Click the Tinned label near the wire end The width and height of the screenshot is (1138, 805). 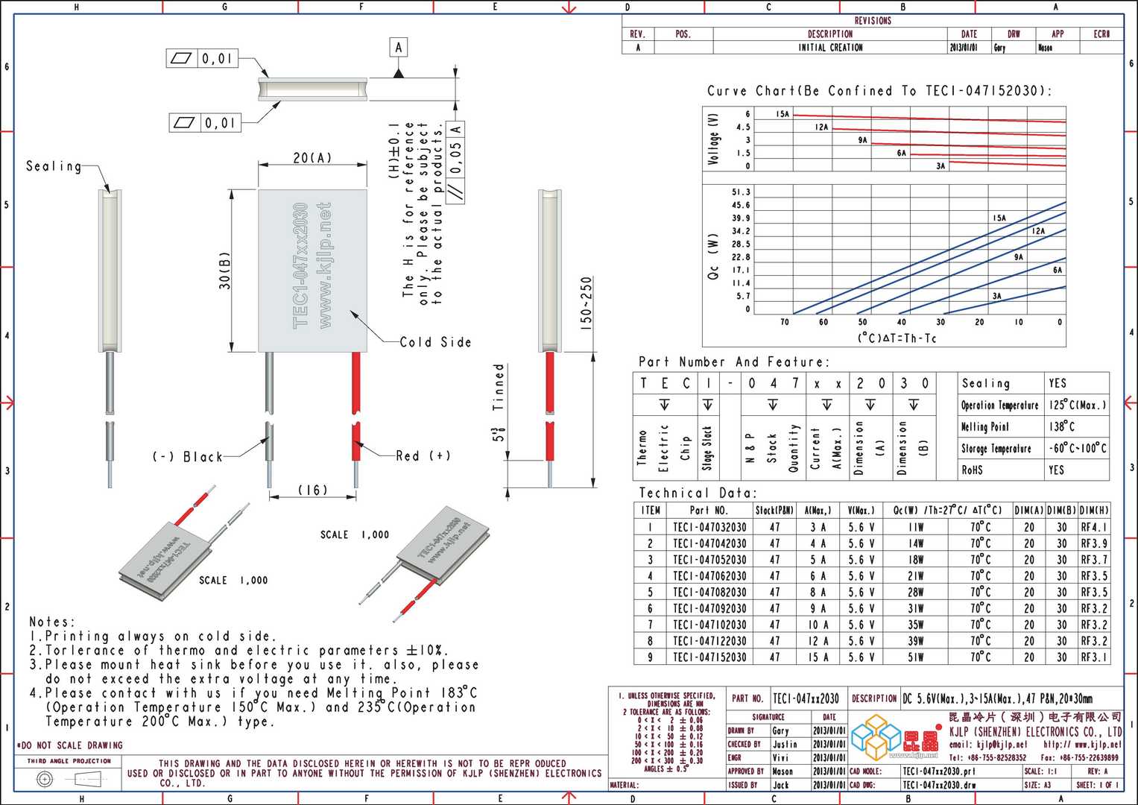(499, 387)
